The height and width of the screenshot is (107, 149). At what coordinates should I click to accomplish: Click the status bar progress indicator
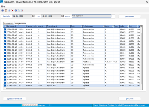pyautogui.click(x=30, y=105)
